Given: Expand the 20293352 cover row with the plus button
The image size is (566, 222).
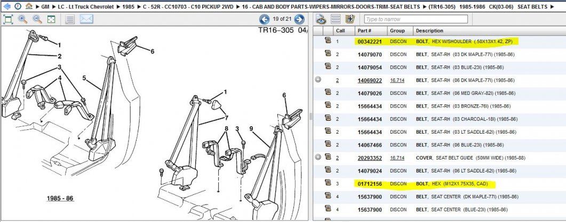Looking at the screenshot, I should click(318, 157).
